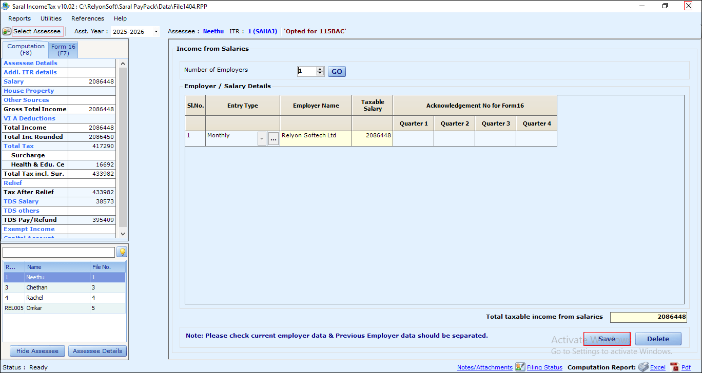This screenshot has height=373, width=702.
Task: Open the Notes/Attachments link
Action: 485,367
